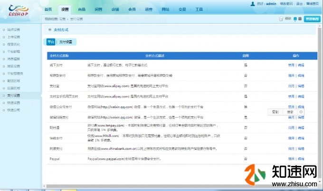
Task: Click the ESSHOP logo
Action: [x=19, y=10]
